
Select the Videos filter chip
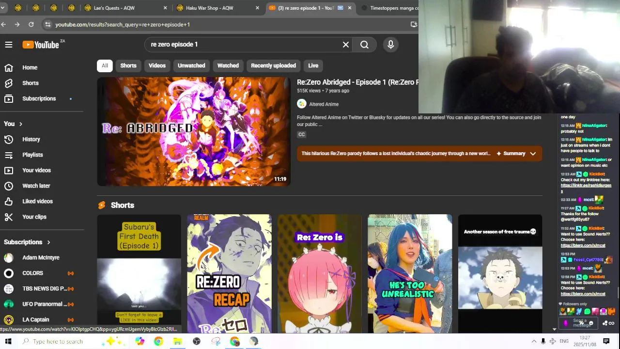pos(157,65)
